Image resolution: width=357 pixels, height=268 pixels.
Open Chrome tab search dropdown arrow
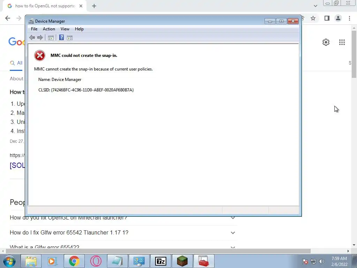point(315,6)
